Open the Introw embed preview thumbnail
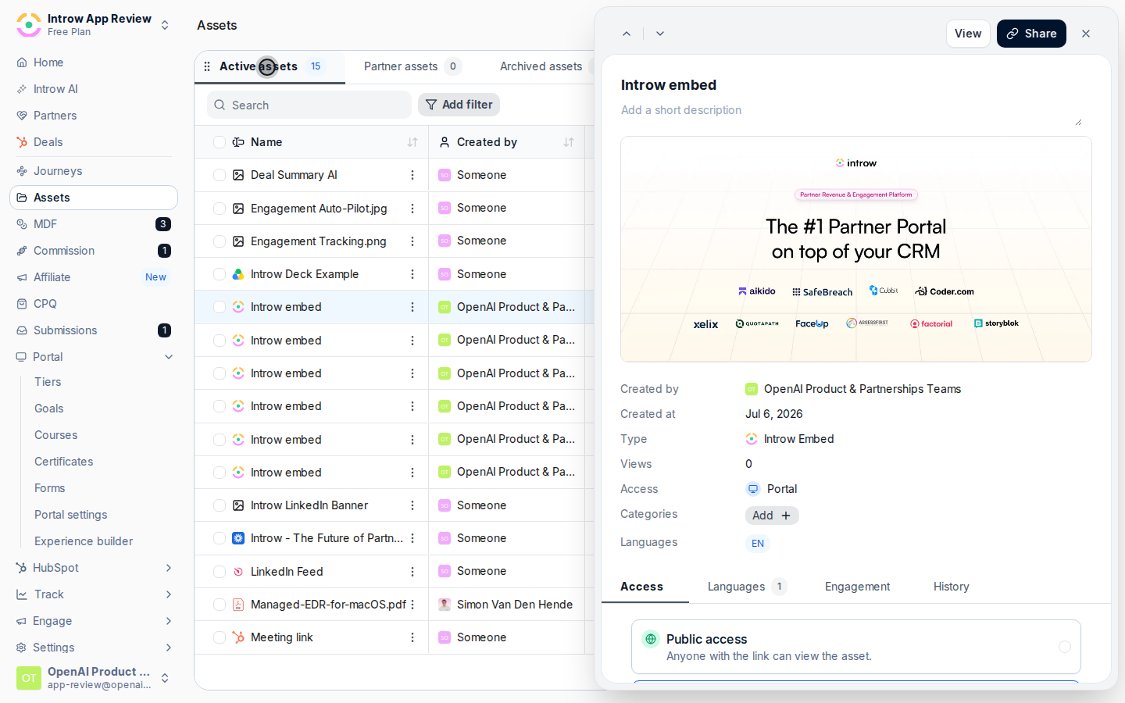 (x=856, y=249)
